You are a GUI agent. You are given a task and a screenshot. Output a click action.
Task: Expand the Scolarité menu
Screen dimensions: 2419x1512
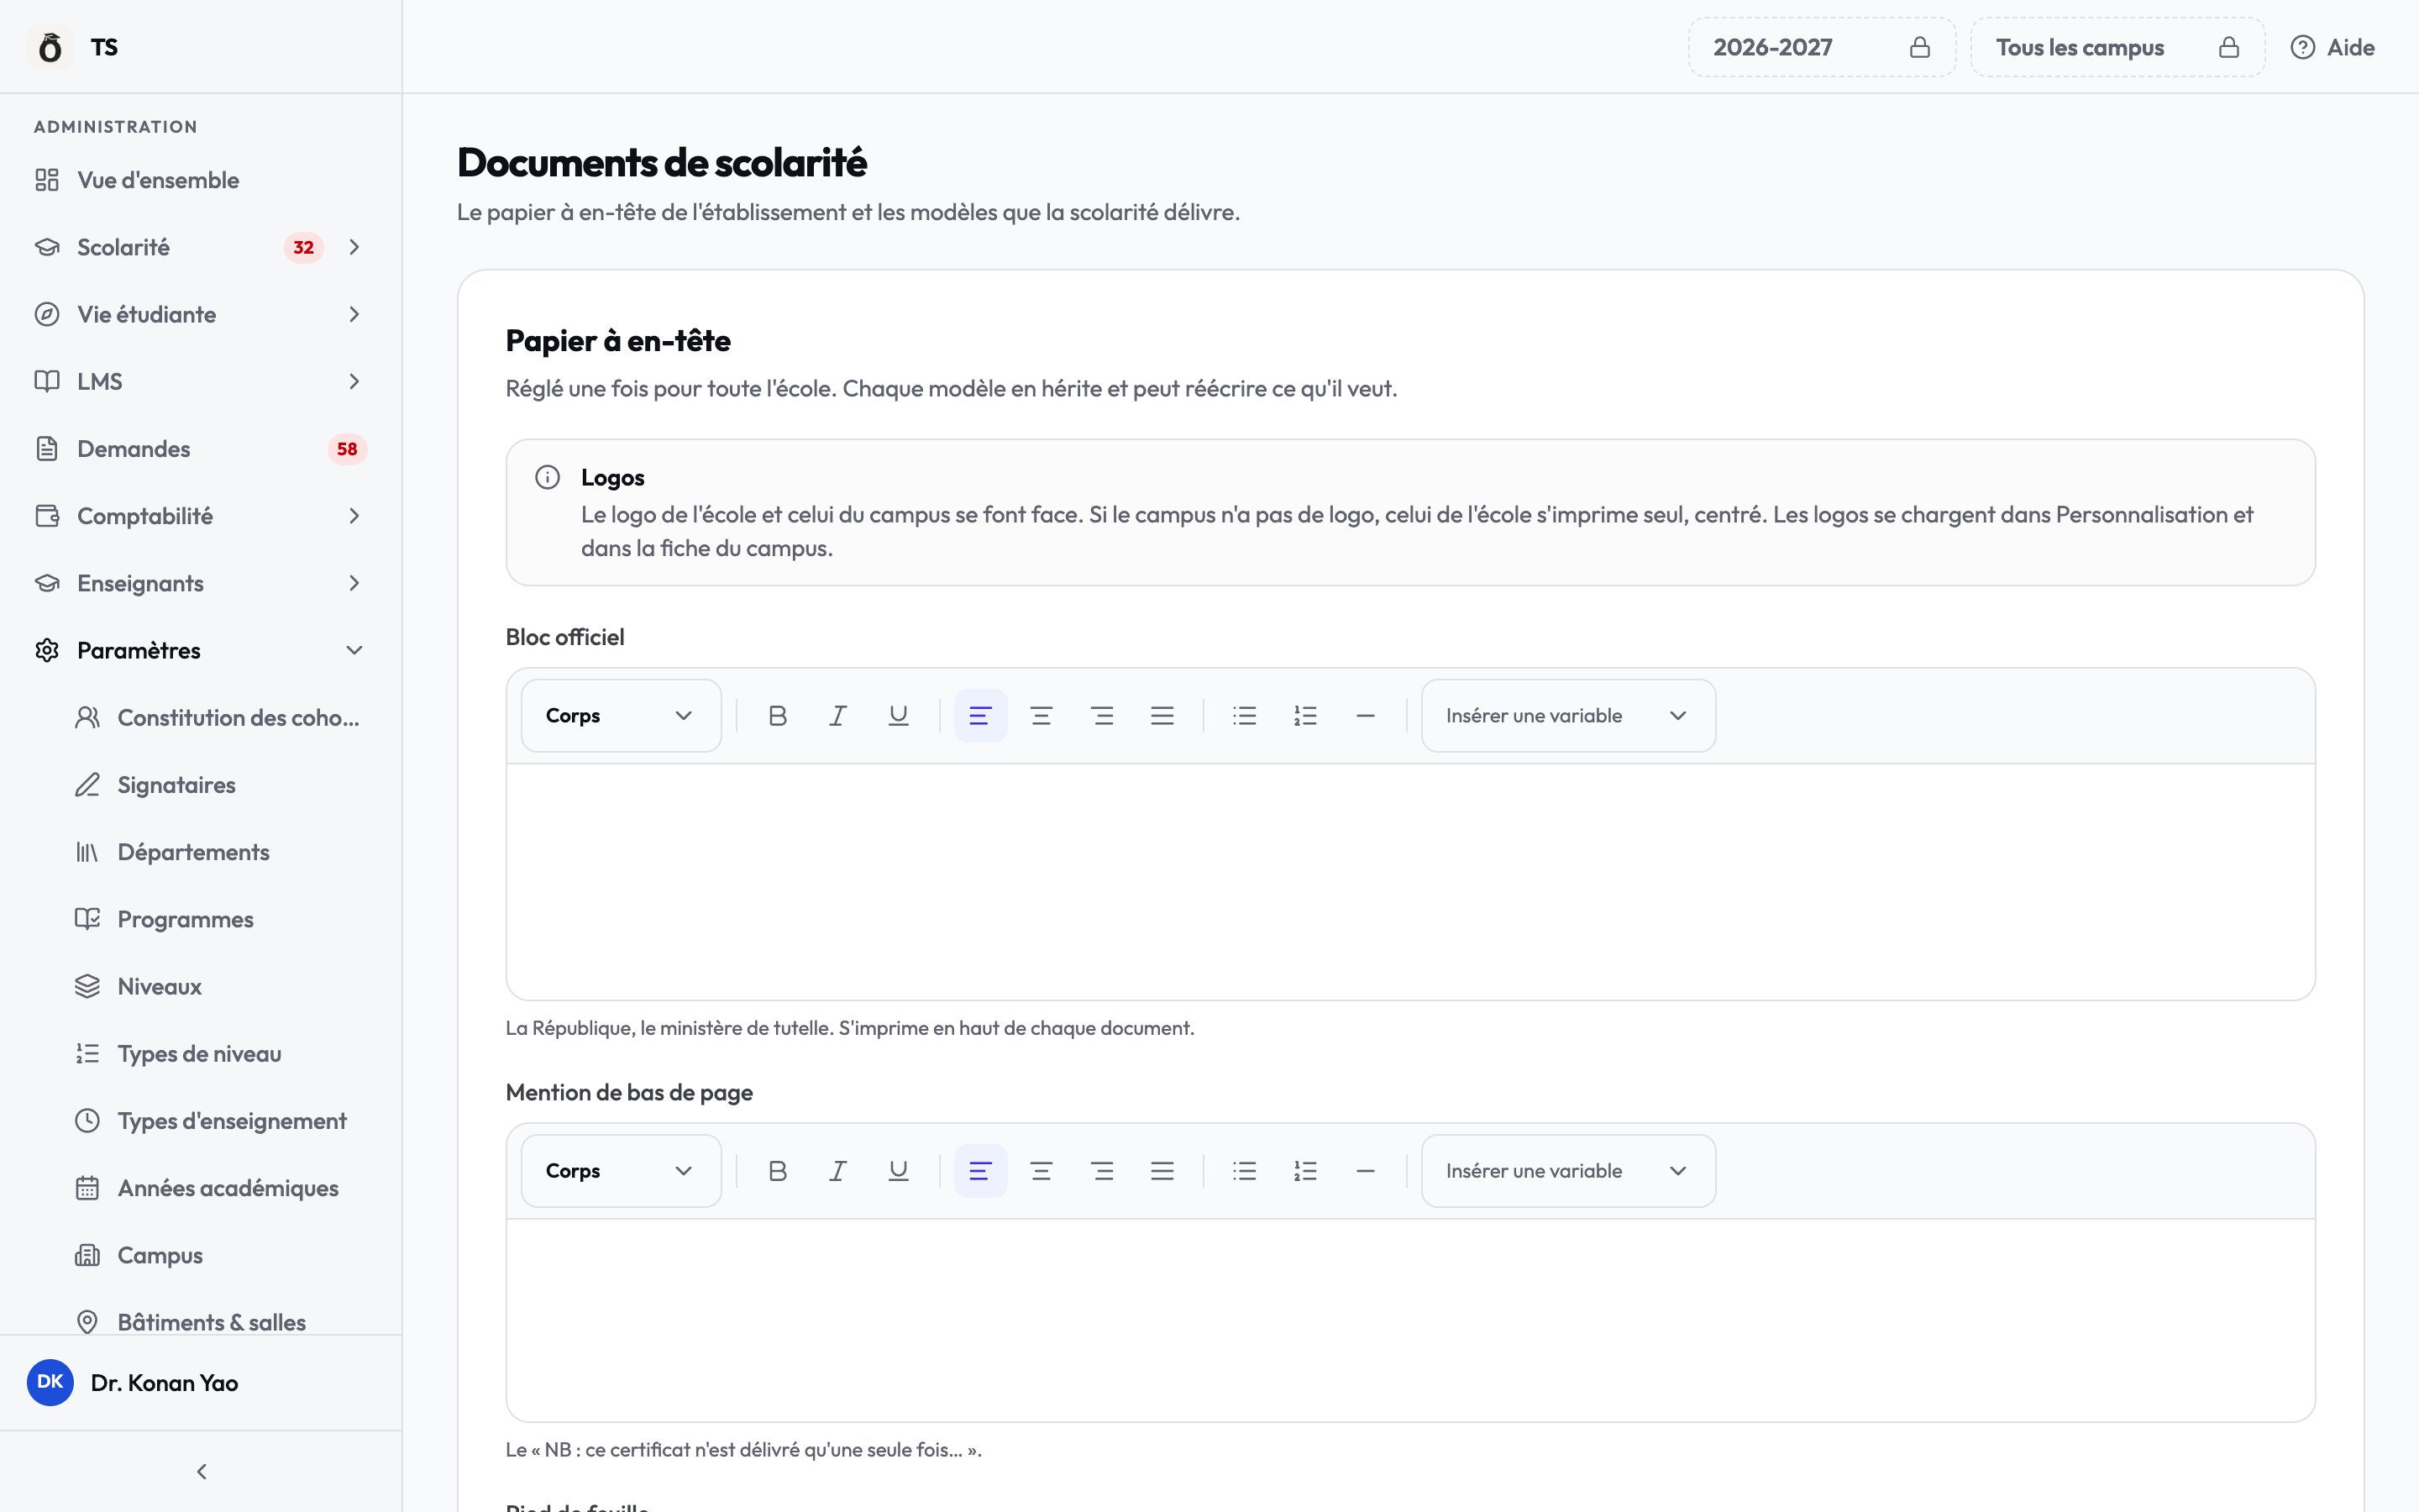click(201, 247)
